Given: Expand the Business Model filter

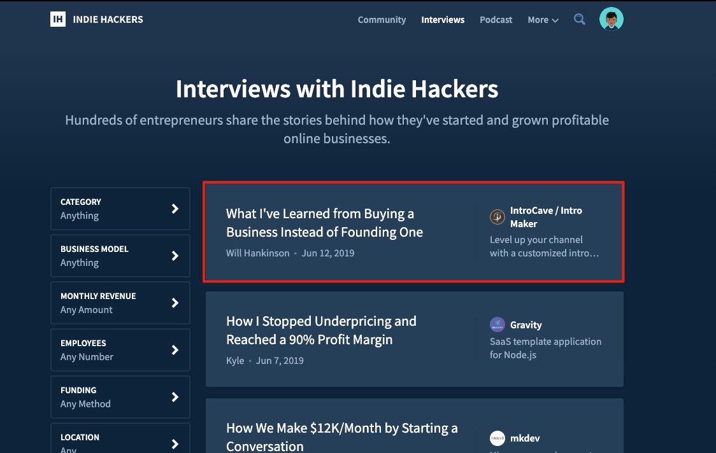Looking at the screenshot, I should [x=174, y=255].
